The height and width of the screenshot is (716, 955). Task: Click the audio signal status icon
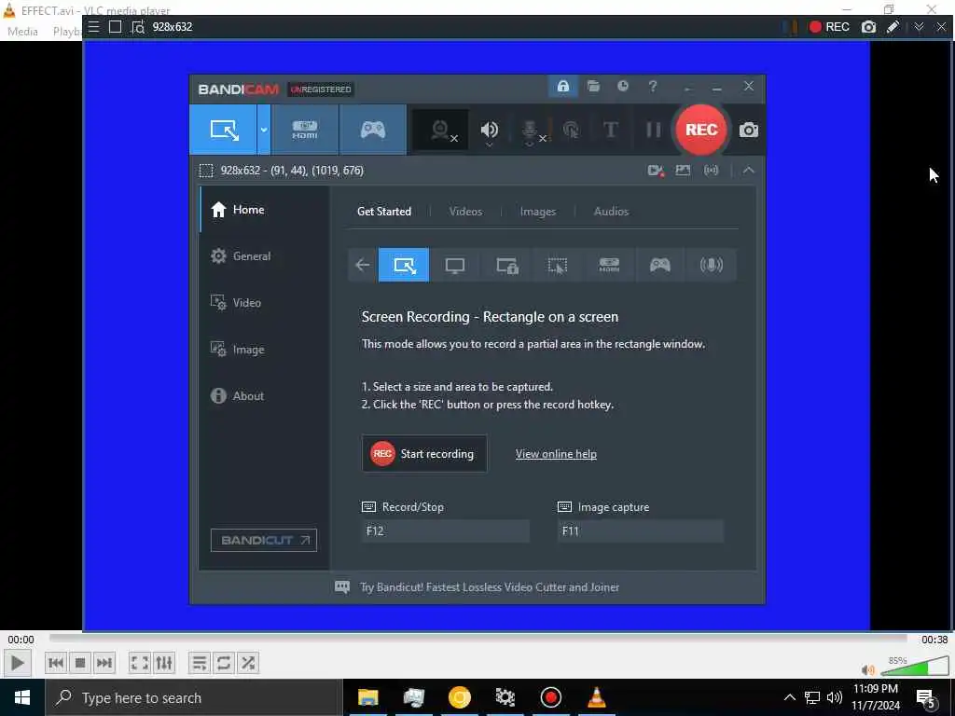(711, 171)
